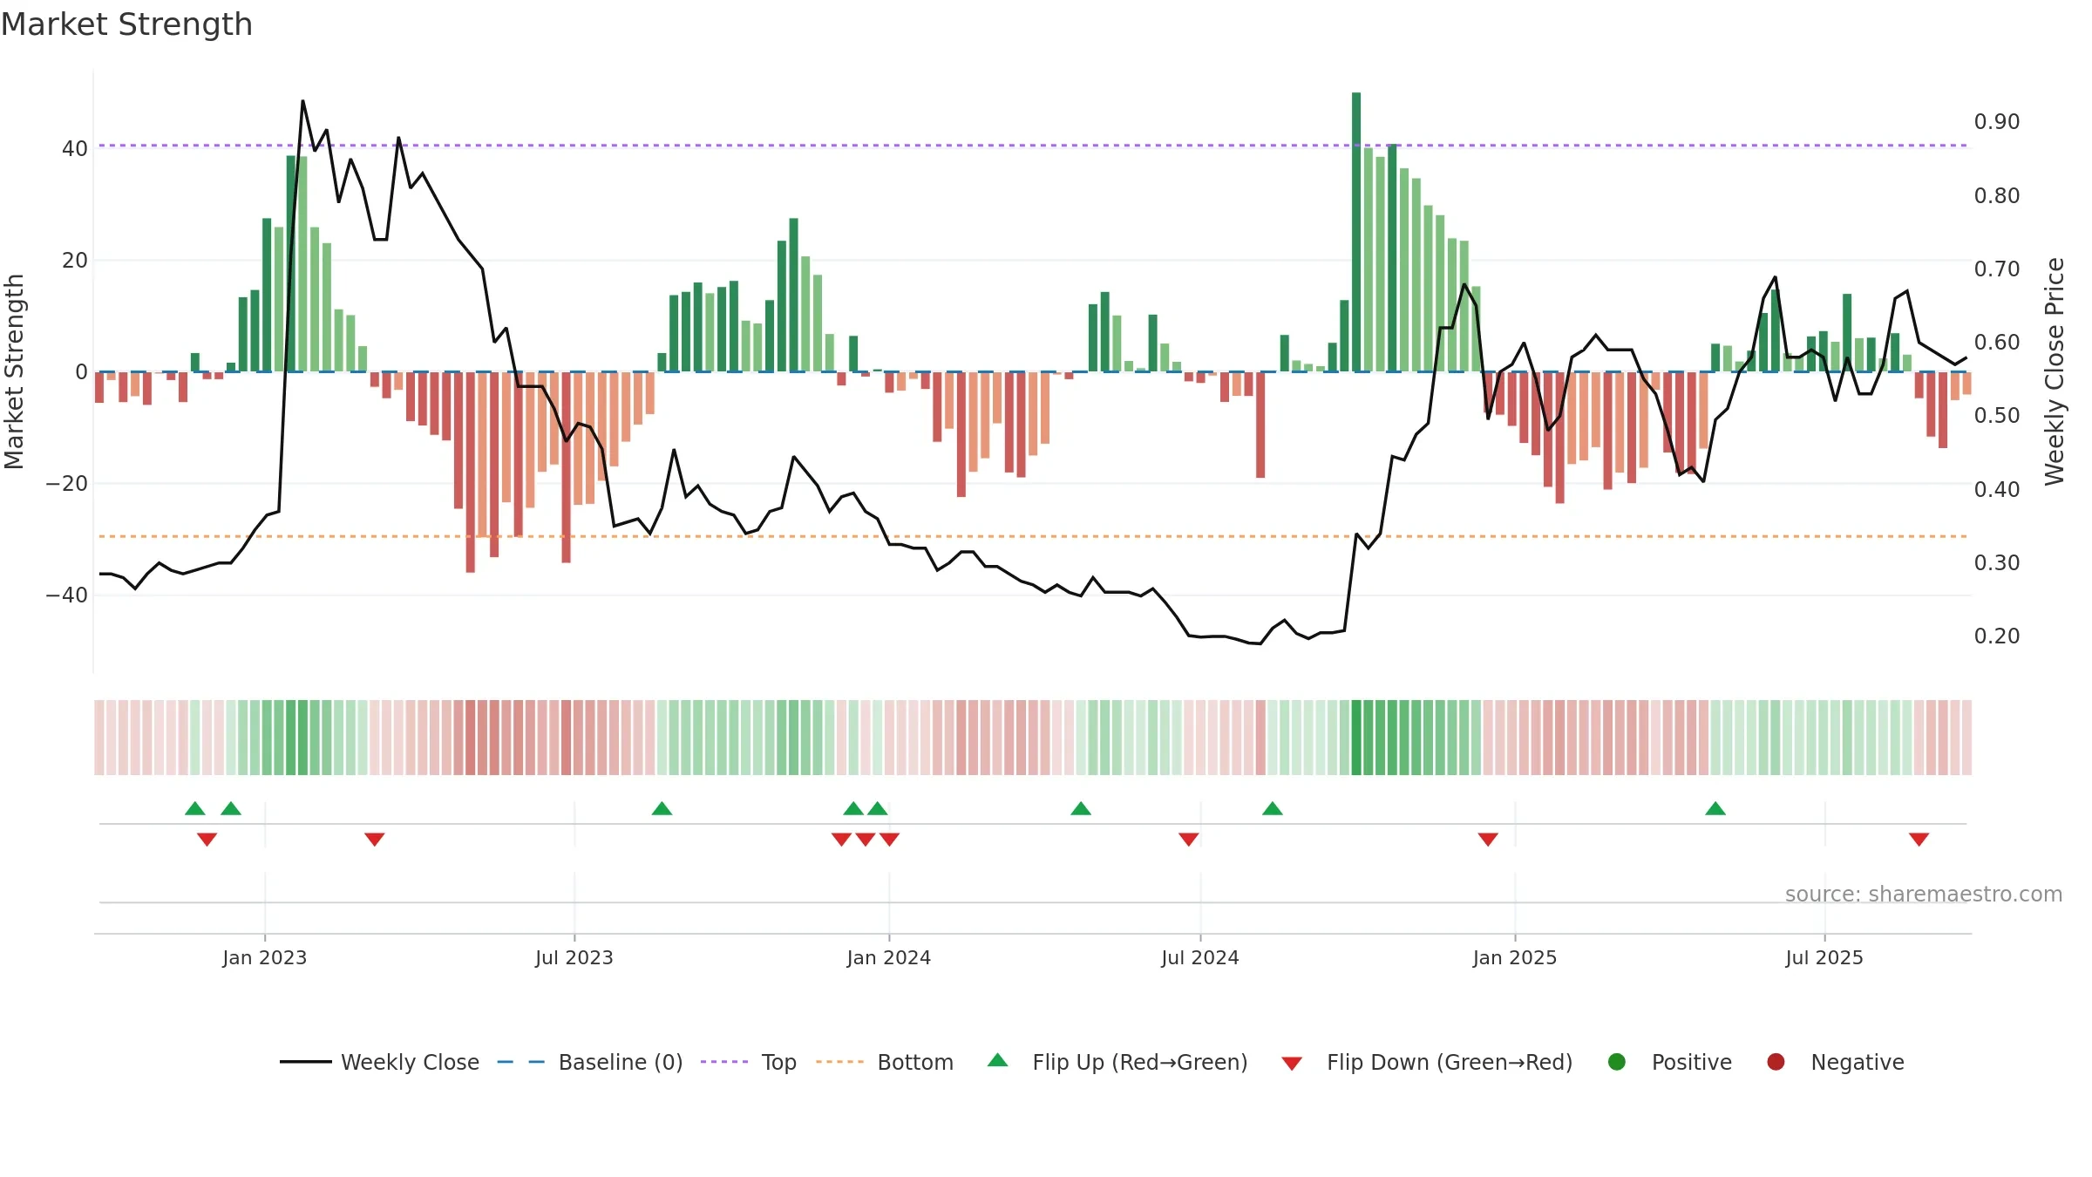The height and width of the screenshot is (1177, 2092).
Task: Toggle the Positive legend entry
Action: [x=1669, y=1062]
